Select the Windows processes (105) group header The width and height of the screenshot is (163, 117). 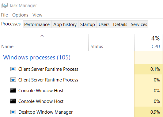[37, 57]
